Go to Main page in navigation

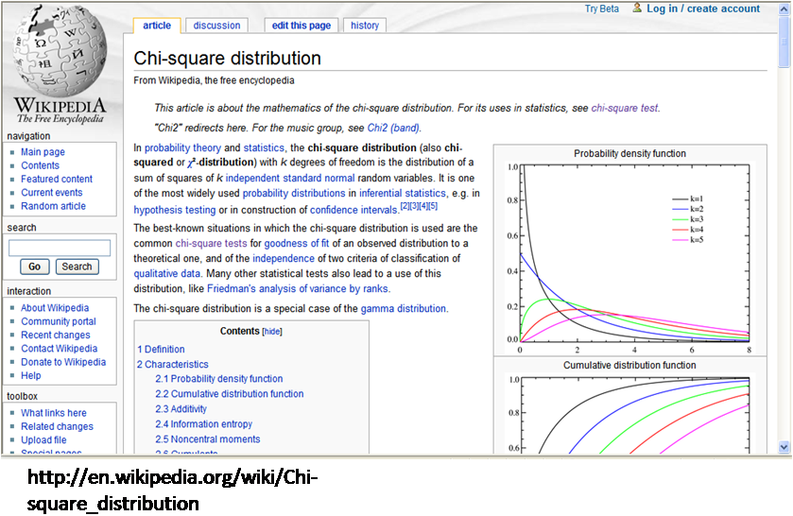point(43,152)
